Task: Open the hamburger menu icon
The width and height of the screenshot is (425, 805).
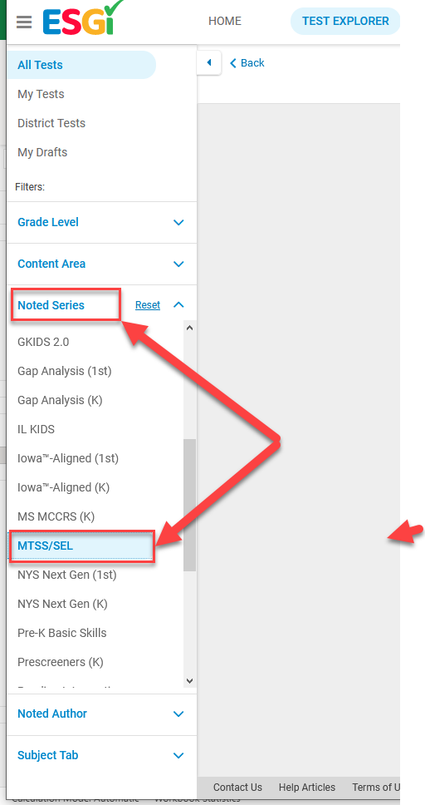Action: pyautogui.click(x=24, y=22)
